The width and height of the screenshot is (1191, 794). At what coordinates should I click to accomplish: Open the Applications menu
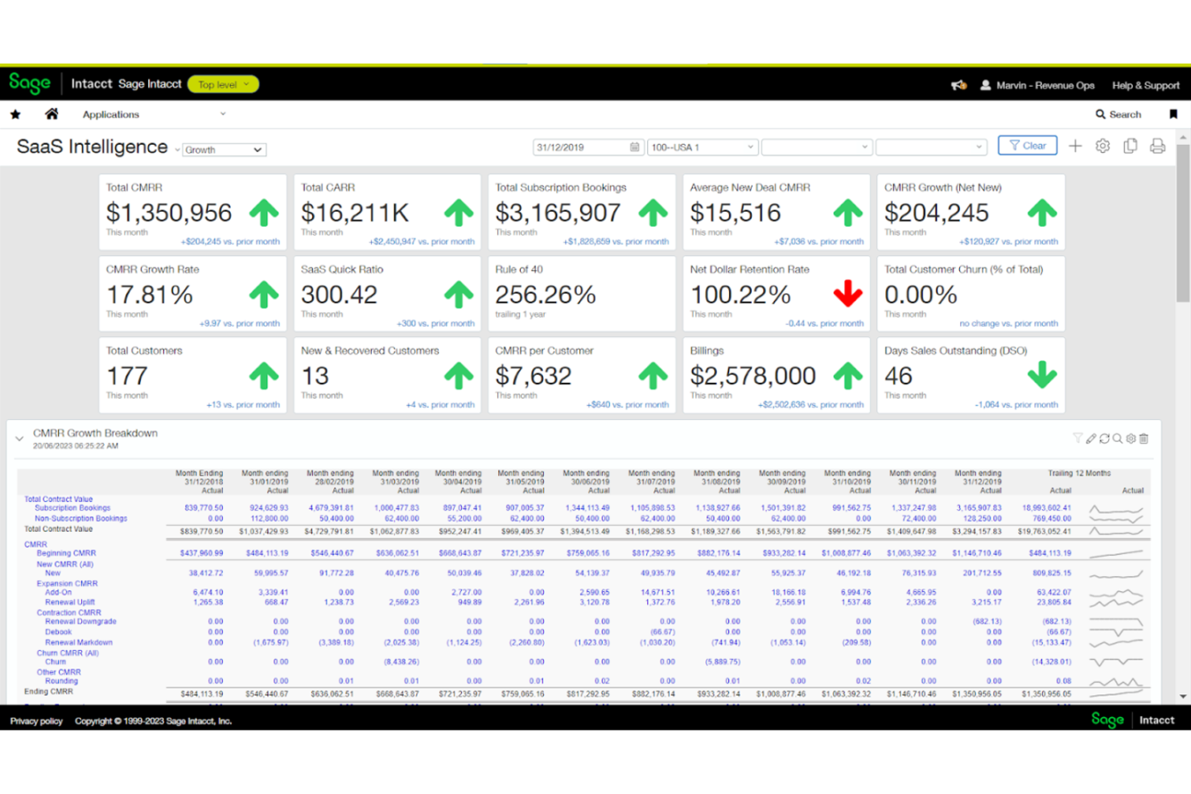tap(153, 114)
